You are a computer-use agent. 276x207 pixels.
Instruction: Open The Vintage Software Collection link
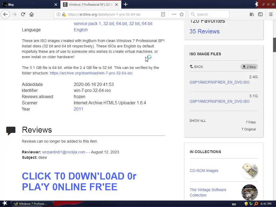click(208, 192)
